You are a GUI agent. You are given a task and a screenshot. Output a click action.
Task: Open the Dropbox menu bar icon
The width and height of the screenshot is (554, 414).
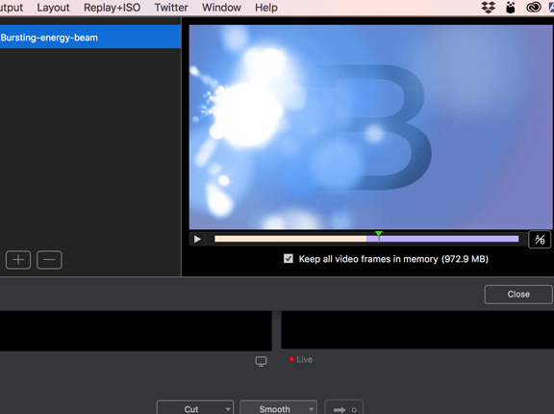[489, 7]
